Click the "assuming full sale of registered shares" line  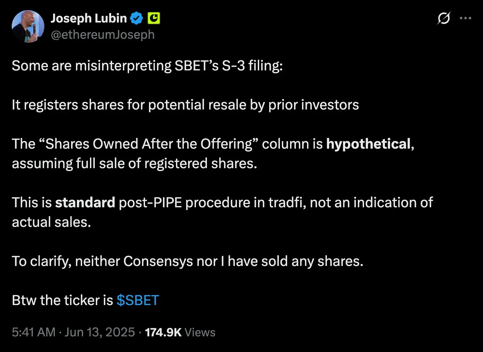click(134, 163)
